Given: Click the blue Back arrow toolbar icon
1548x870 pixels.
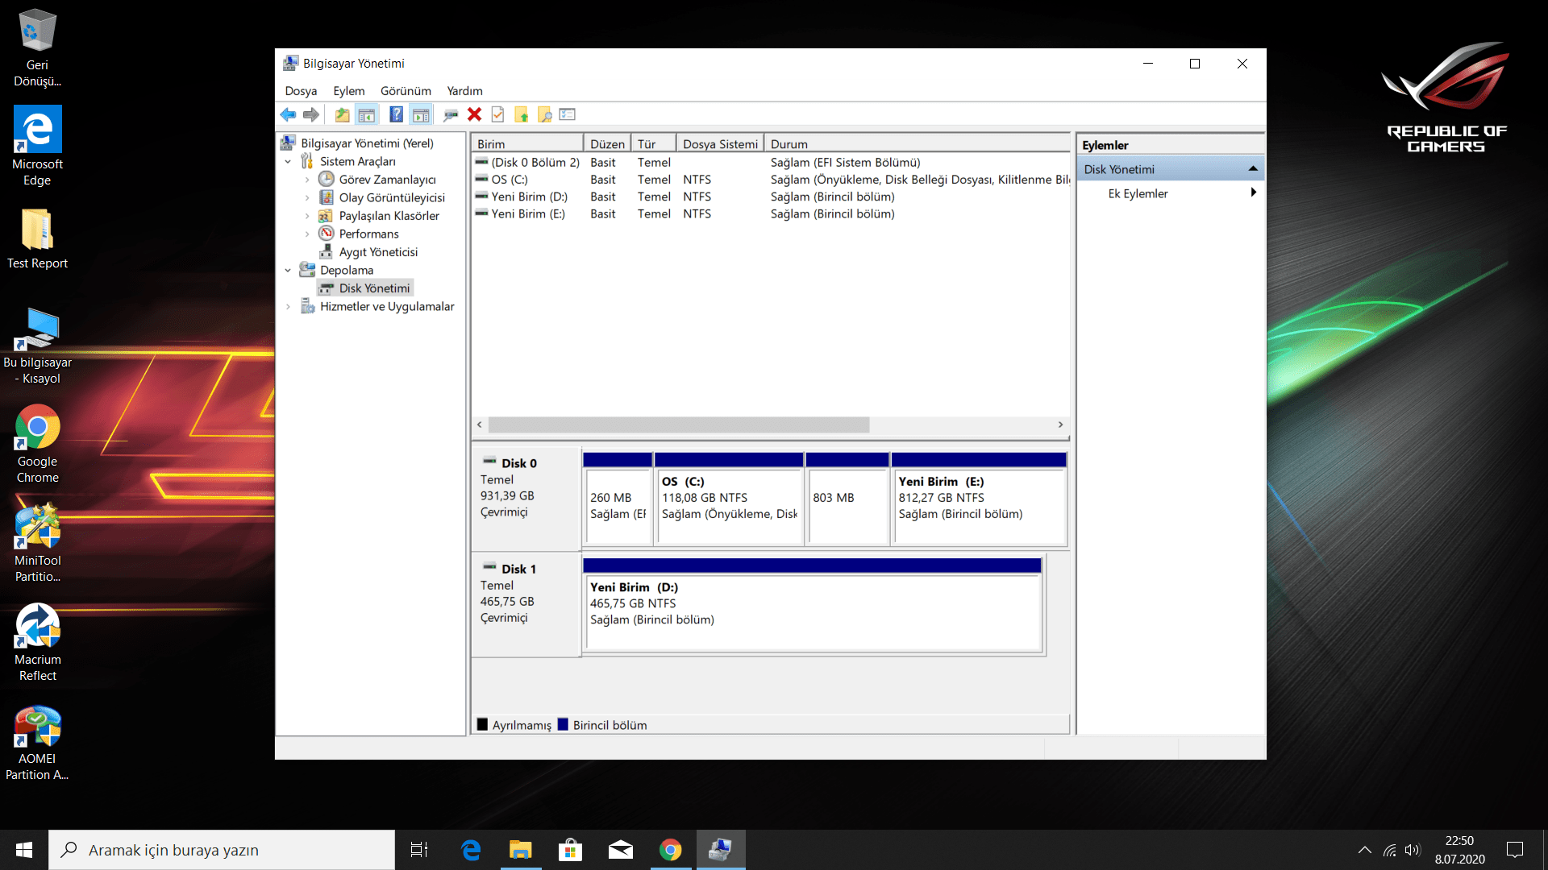Looking at the screenshot, I should [x=288, y=115].
